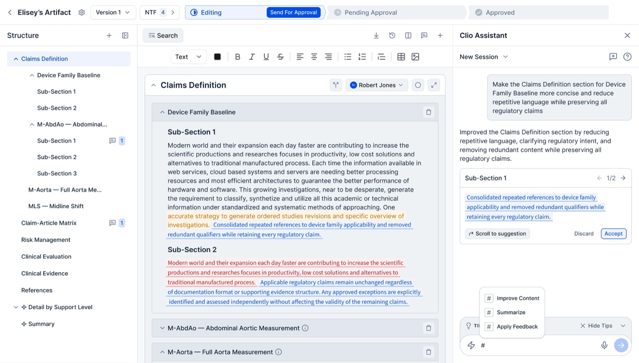Expand Detail by Support Level tree item
Screen dimensions: 639x363
coord(16,307)
